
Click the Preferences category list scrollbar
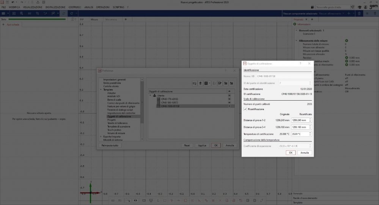142,102
